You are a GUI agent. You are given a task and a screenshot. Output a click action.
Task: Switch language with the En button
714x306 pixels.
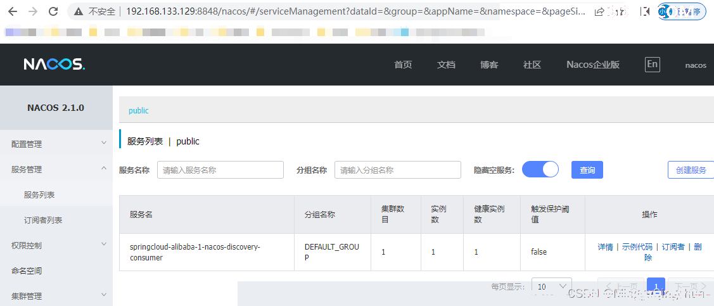pos(653,64)
